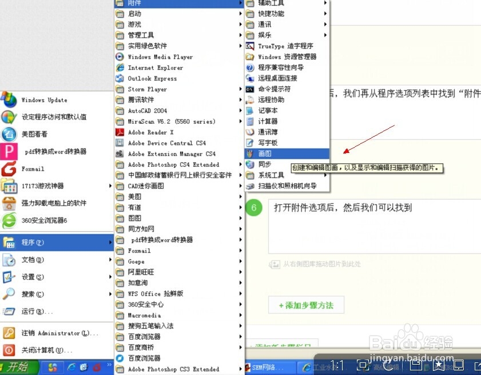Launch Foxmail from the pinned Start list

57,169
